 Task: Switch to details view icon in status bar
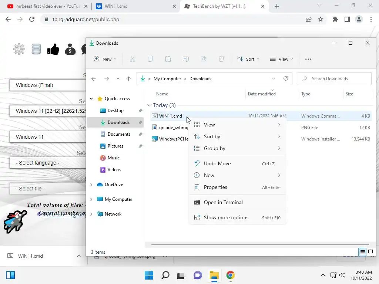[x=363, y=252]
